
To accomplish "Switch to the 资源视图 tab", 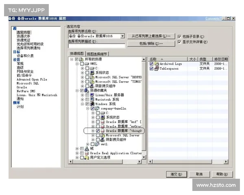I will (77, 54).
